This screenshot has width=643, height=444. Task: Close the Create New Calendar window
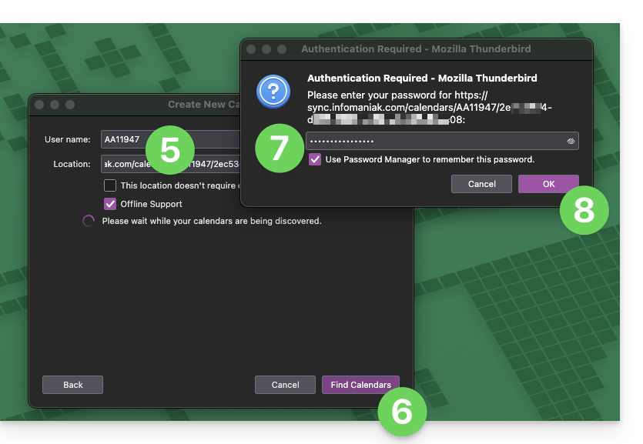[39, 105]
